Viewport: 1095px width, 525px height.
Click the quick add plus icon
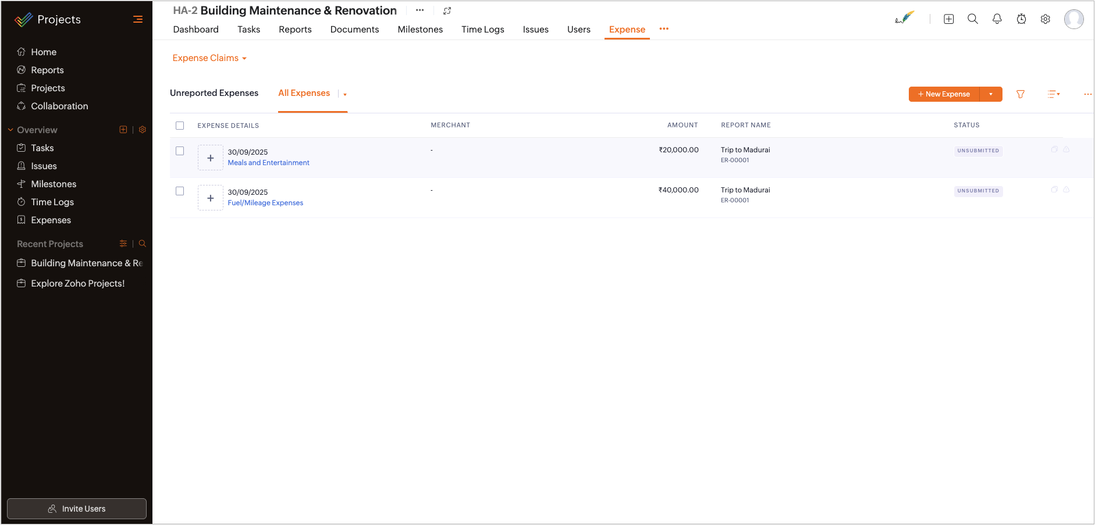(948, 19)
